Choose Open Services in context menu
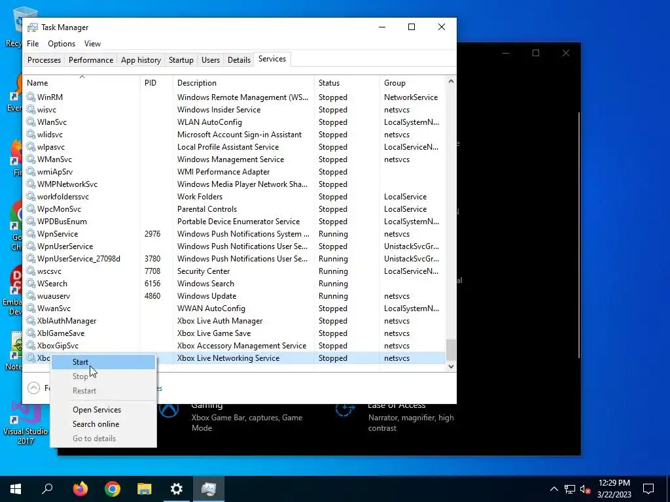This screenshot has width=670, height=502. [103, 409]
